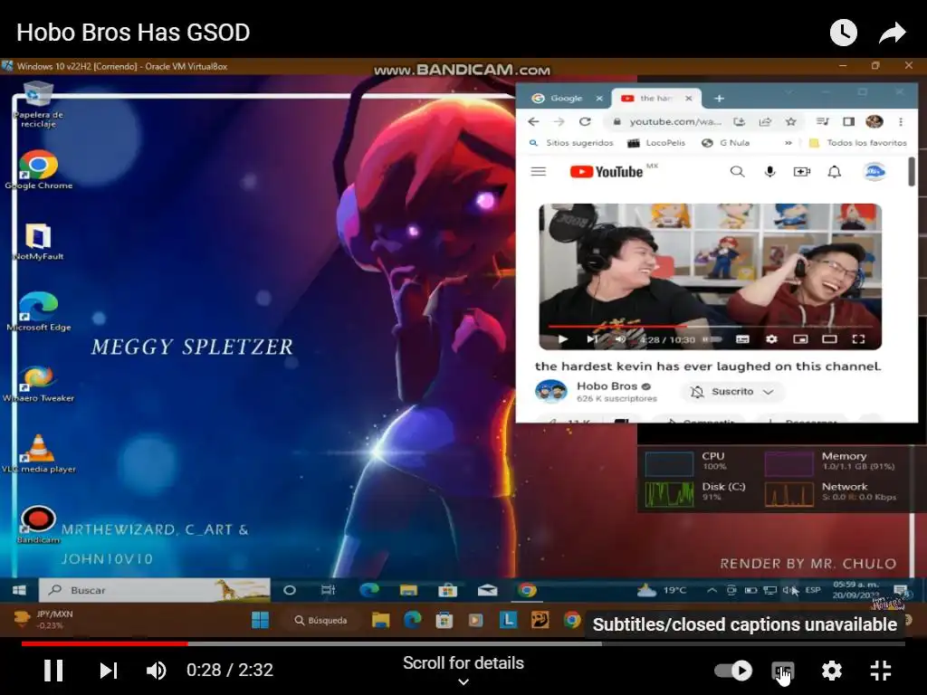Click the video title Hobo Bros Has GSOD

(x=133, y=33)
